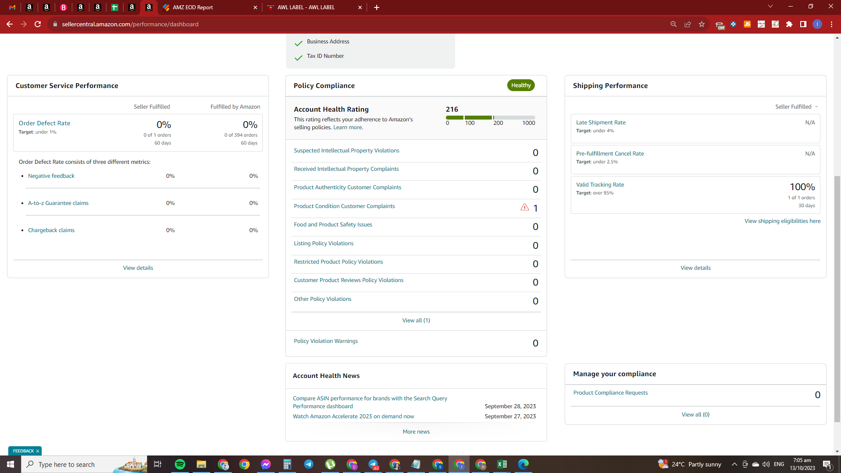Open Customer Product Reviews Policy Violations
This screenshot has width=841, height=473.
click(x=349, y=280)
